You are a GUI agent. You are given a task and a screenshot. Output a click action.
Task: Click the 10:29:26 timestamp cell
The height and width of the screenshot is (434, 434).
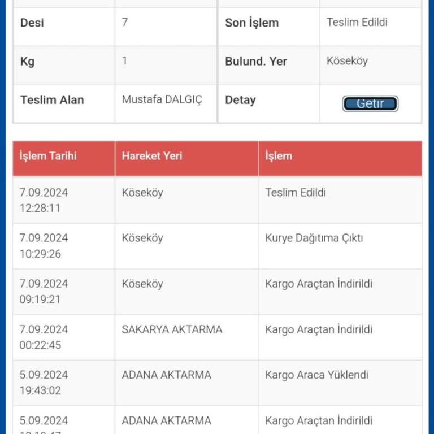pos(40,254)
